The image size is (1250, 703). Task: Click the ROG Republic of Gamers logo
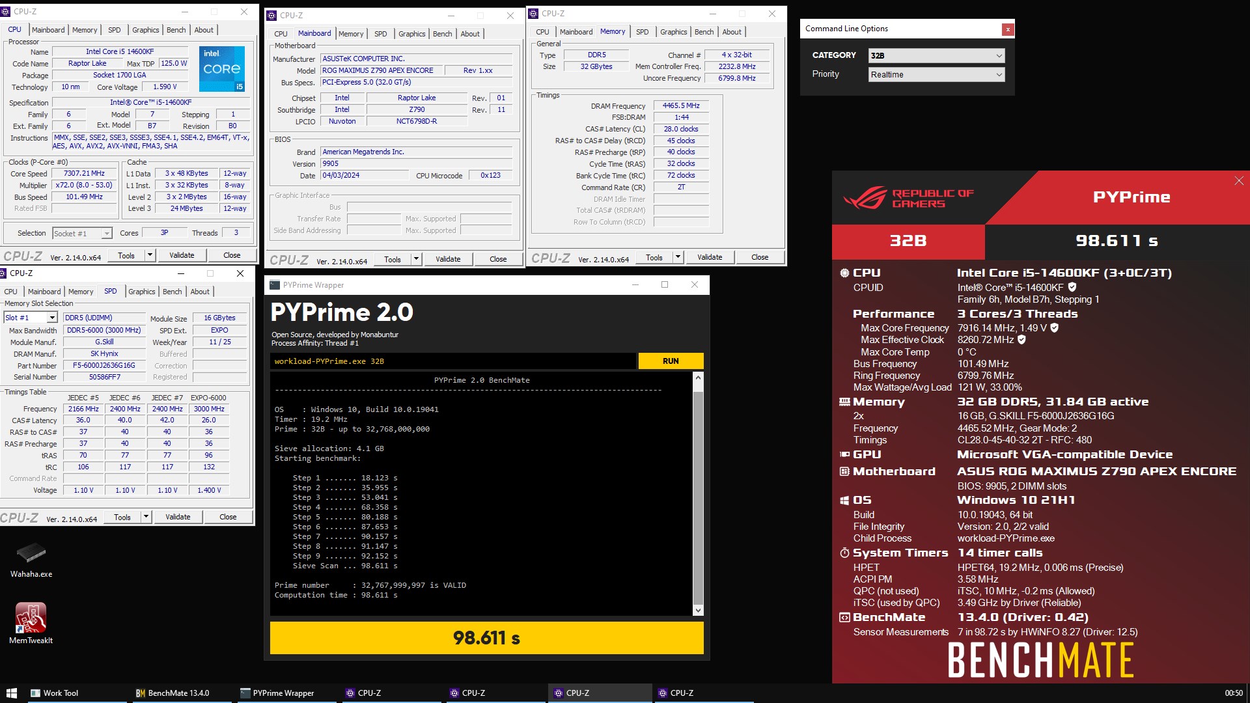click(x=909, y=198)
